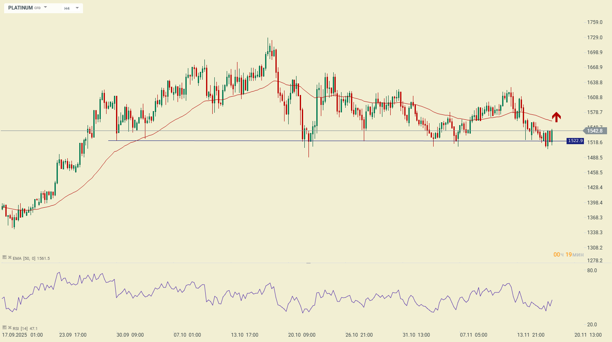
Task: Grab the divider handle between chart and RSI pane
Action: [x=308, y=263]
